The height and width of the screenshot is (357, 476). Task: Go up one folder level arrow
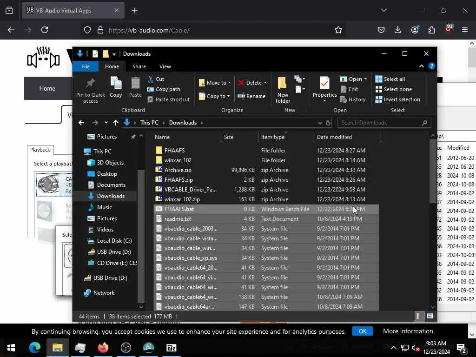(x=116, y=123)
